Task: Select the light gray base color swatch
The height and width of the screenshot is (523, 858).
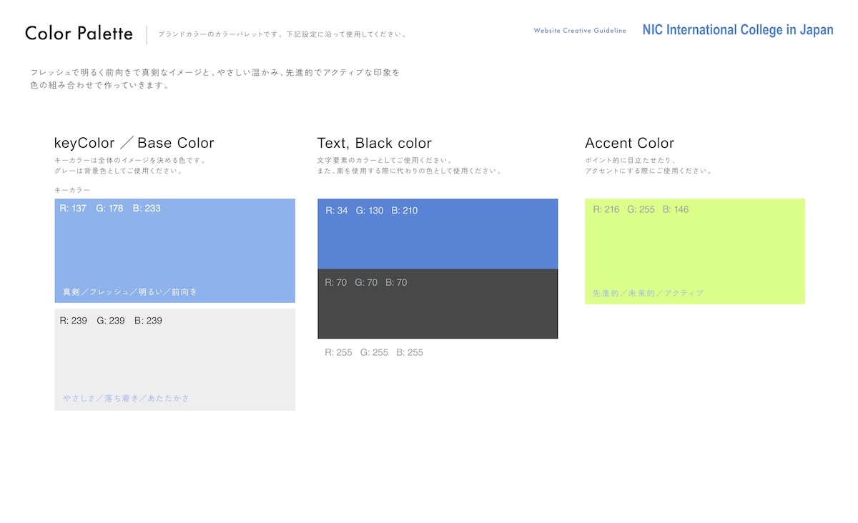Action: point(174,359)
